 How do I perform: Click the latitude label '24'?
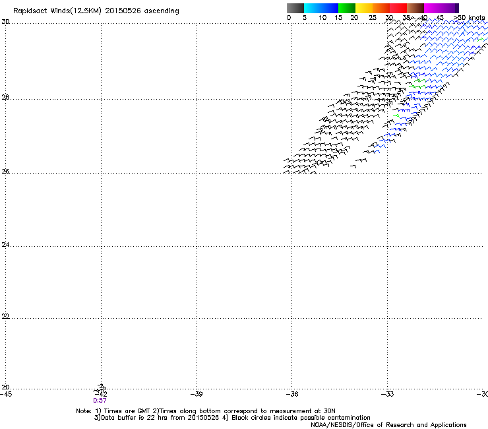[5, 245]
